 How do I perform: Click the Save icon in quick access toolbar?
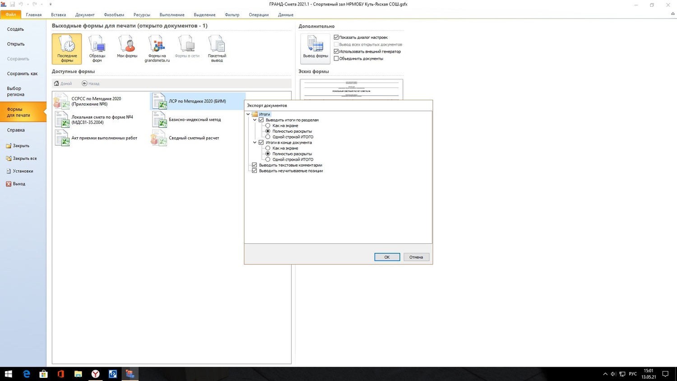pyautogui.click(x=13, y=4)
